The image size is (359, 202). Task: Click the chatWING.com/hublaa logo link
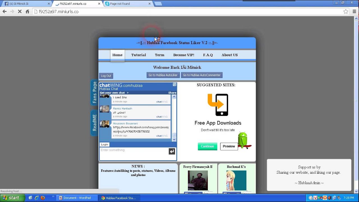[121, 85]
